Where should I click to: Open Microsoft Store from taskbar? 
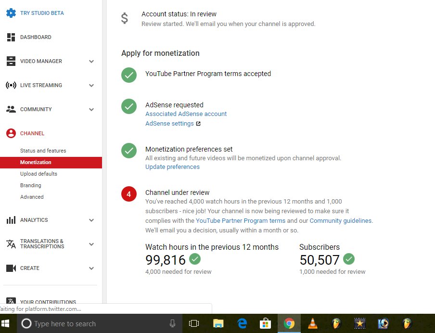tap(266, 323)
